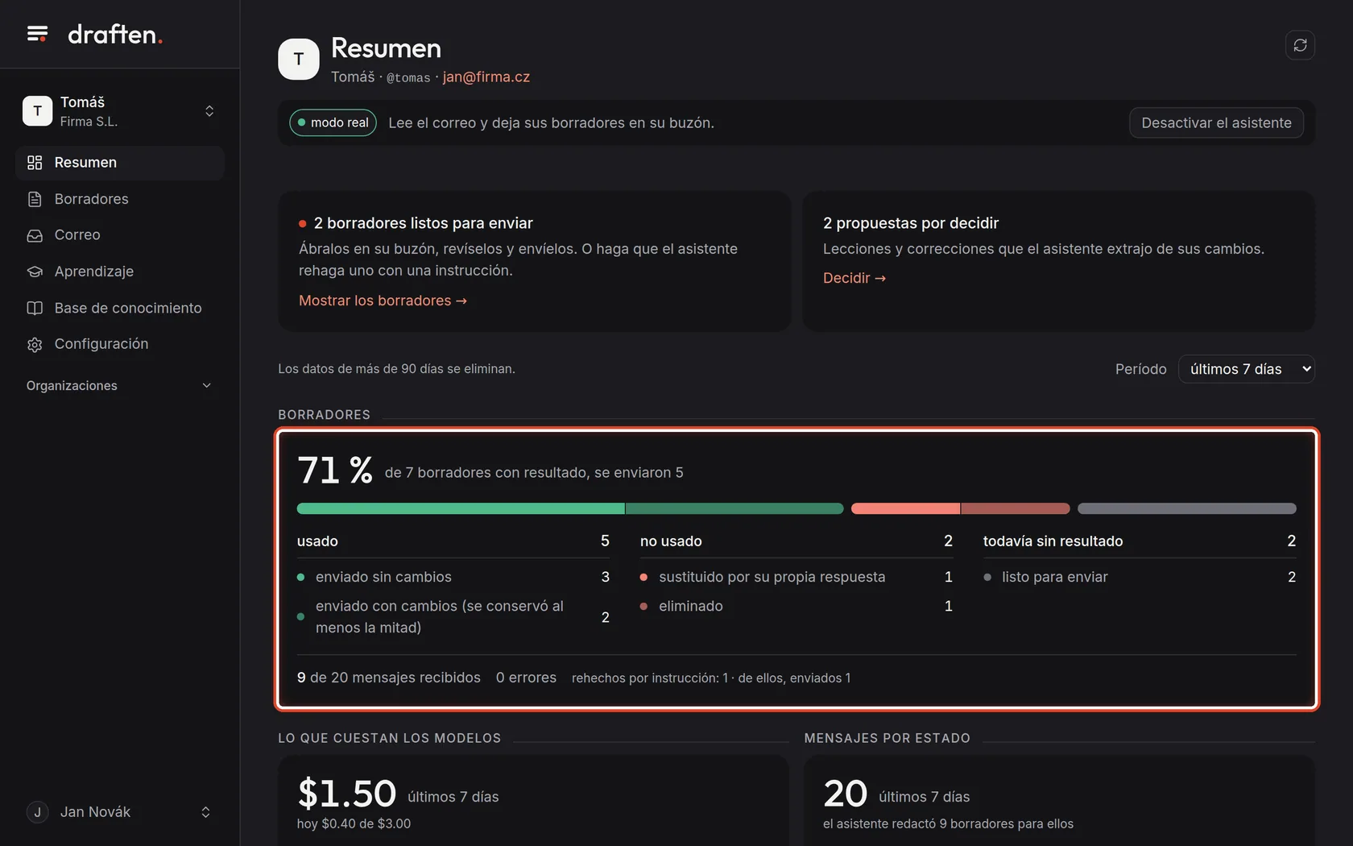The image size is (1353, 846).
Task: Click the 71 % percentage figure
Action: [x=335, y=470]
